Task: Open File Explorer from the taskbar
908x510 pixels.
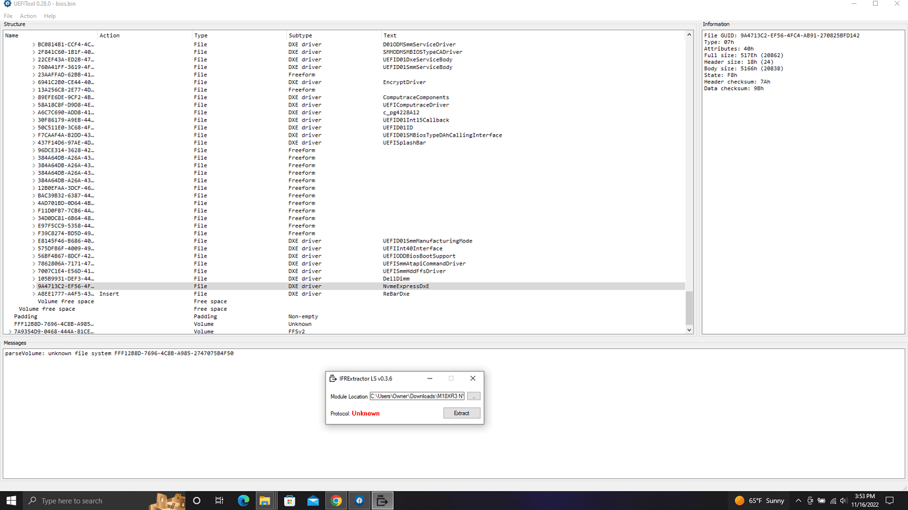Action: point(265,501)
